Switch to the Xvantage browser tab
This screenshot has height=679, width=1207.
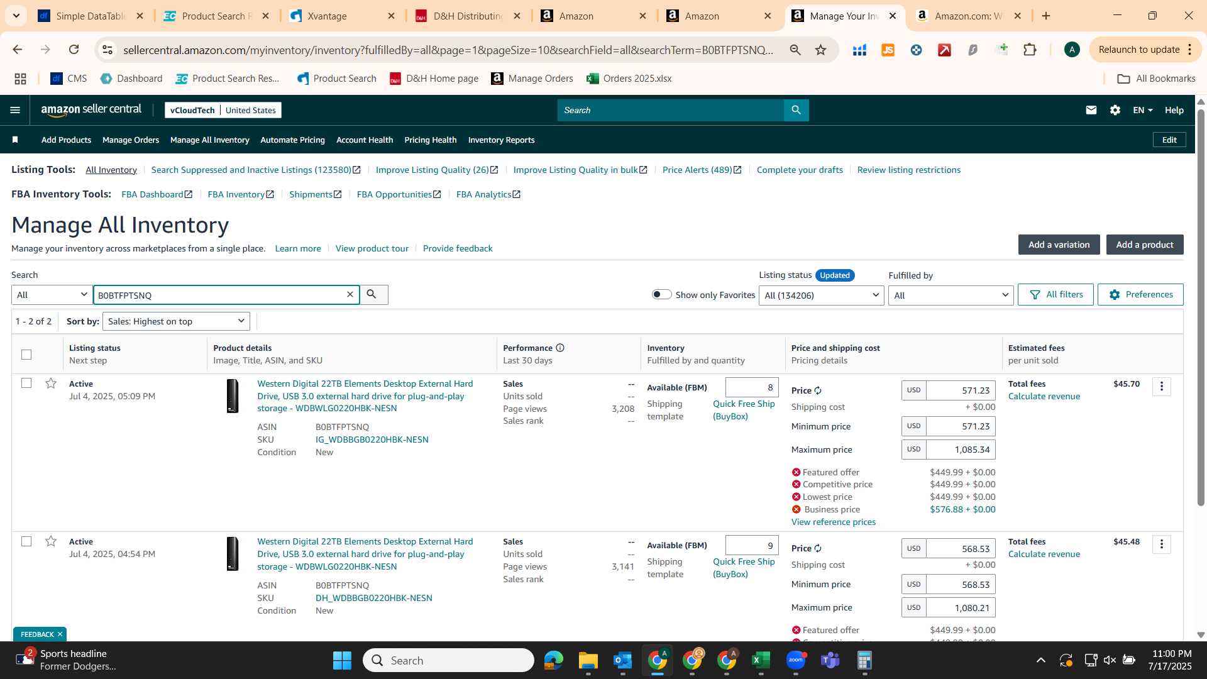(x=343, y=16)
